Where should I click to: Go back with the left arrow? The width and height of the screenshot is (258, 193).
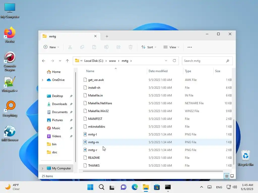[x=43, y=61]
